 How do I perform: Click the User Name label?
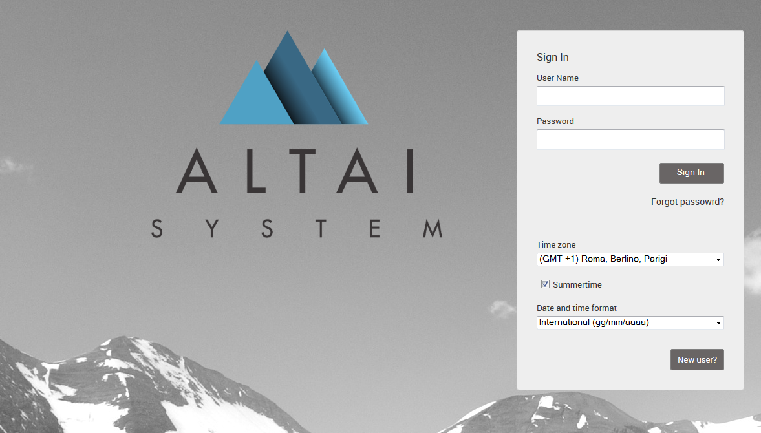pyautogui.click(x=557, y=78)
